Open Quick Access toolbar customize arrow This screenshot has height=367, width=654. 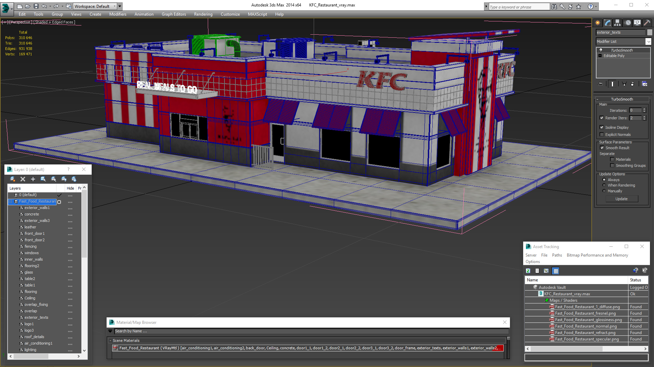(x=120, y=6)
